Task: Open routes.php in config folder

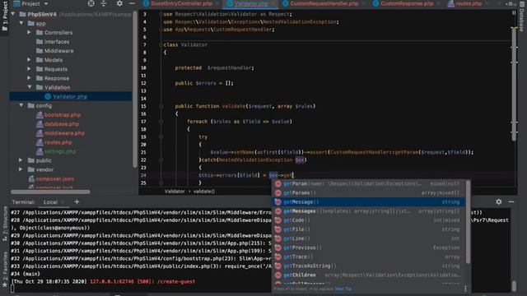Action: (x=58, y=142)
